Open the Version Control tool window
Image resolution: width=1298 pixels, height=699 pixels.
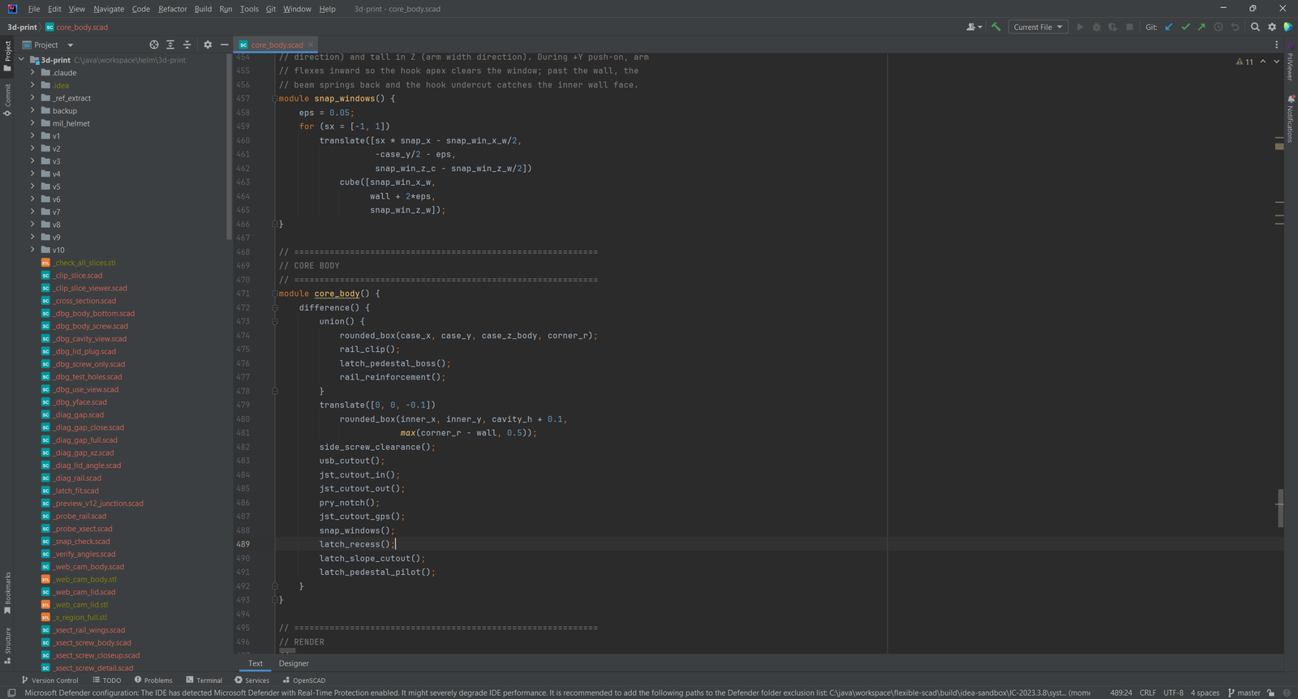coord(50,680)
